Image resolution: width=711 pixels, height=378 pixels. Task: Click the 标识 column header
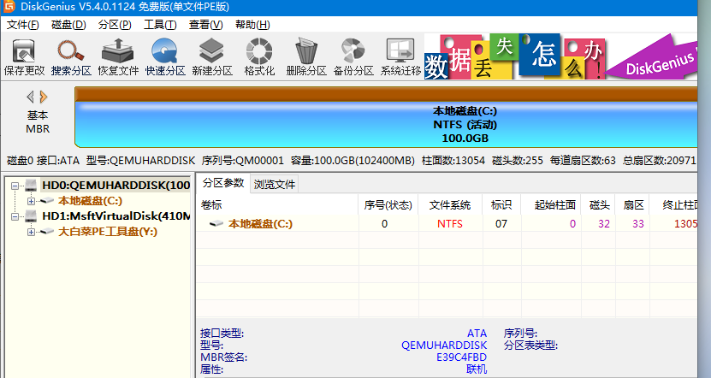(501, 205)
